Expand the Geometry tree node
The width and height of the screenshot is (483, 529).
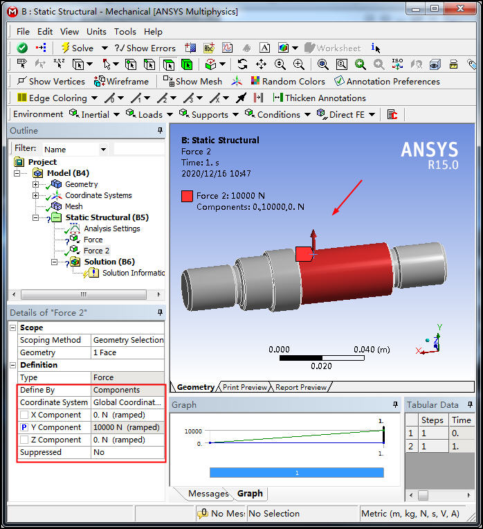[36, 184]
